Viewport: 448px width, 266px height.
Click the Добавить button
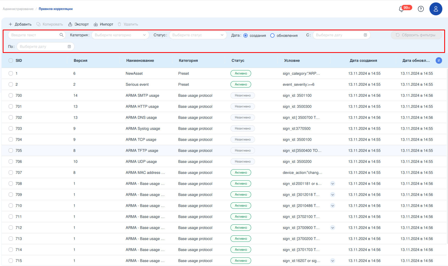pyautogui.click(x=20, y=24)
